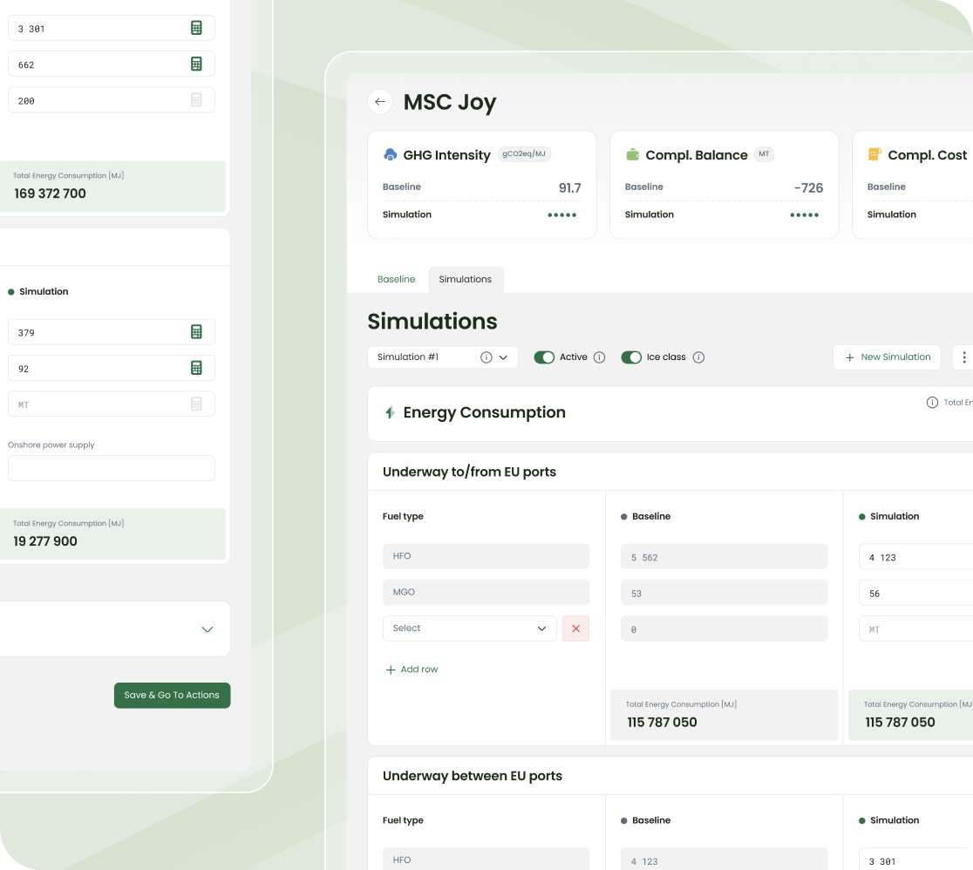Expand the collapsed section chevron in left panel
This screenshot has width=973, height=870.
[208, 629]
